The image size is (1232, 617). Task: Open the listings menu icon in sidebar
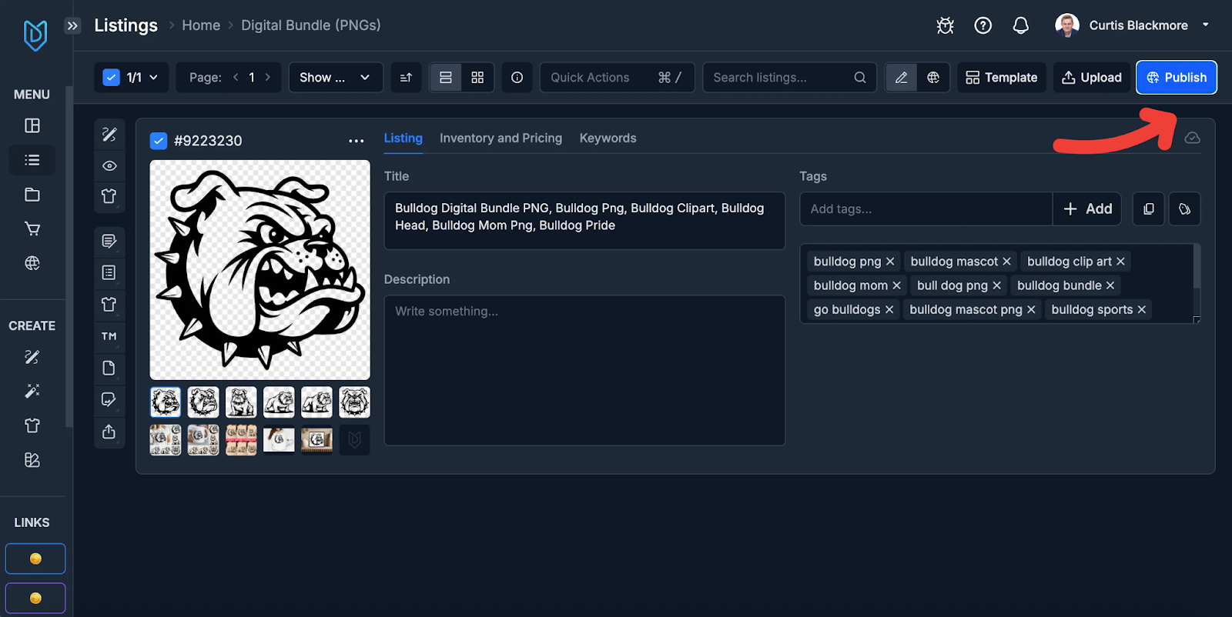point(32,160)
